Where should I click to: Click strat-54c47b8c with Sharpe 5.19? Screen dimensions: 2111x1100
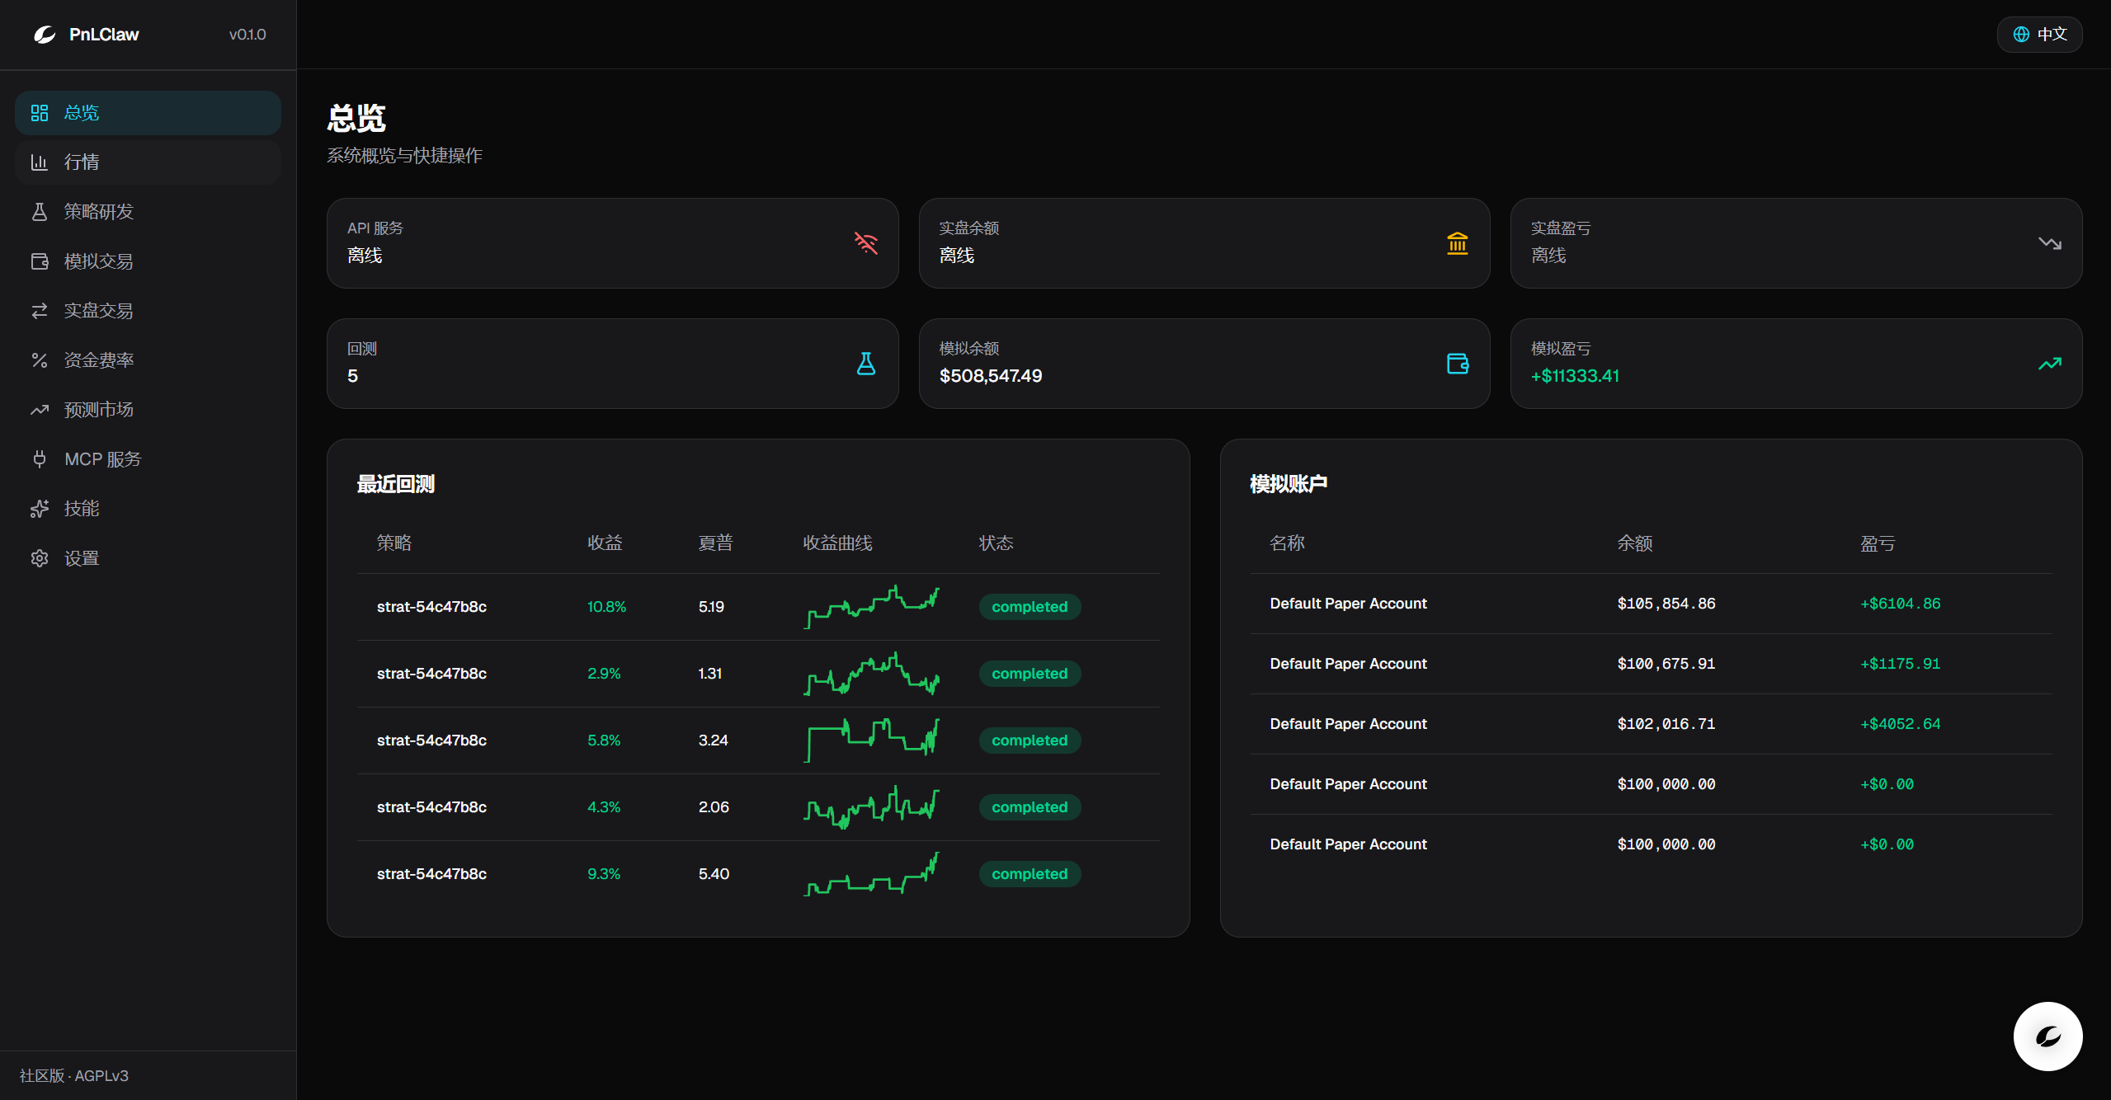pos(431,607)
